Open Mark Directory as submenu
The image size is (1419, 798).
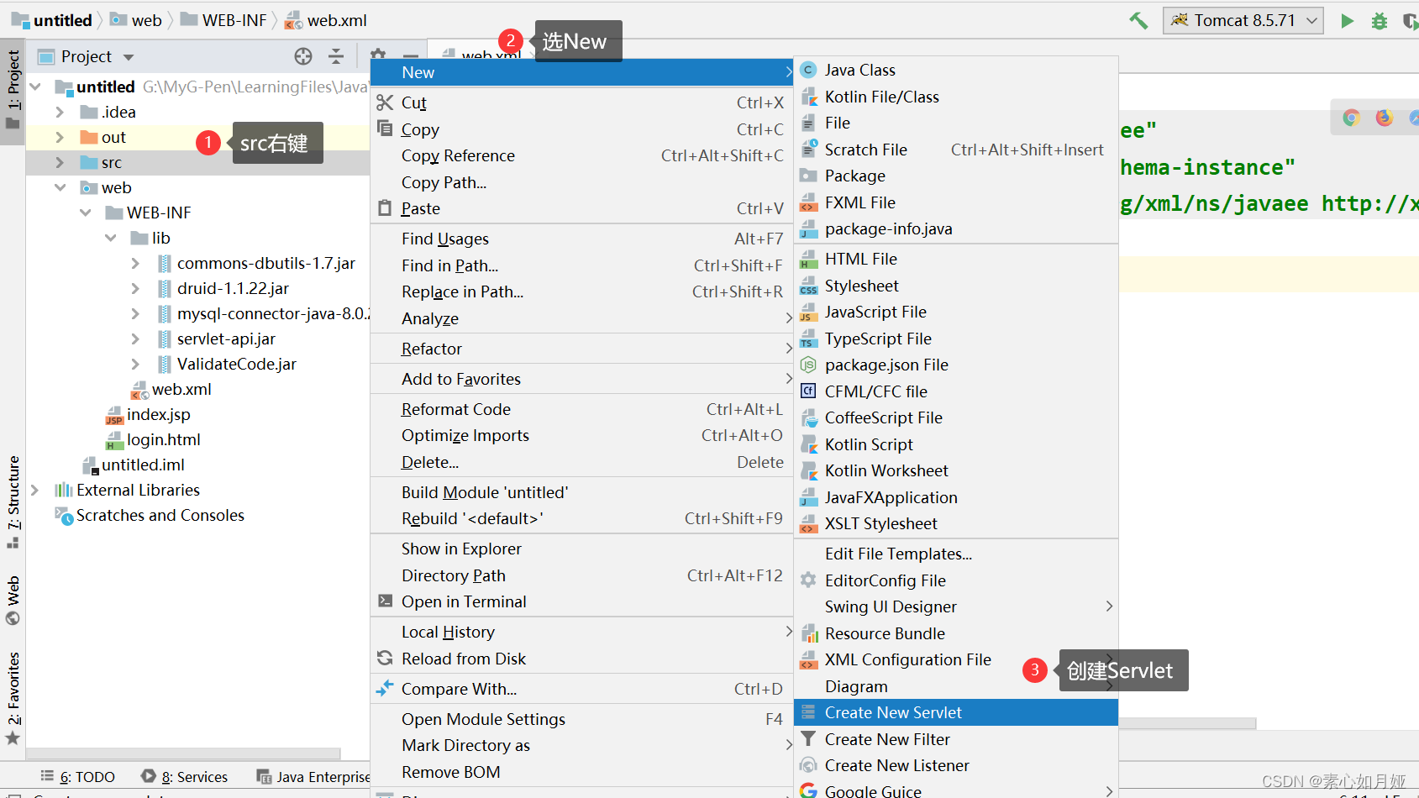(x=581, y=745)
